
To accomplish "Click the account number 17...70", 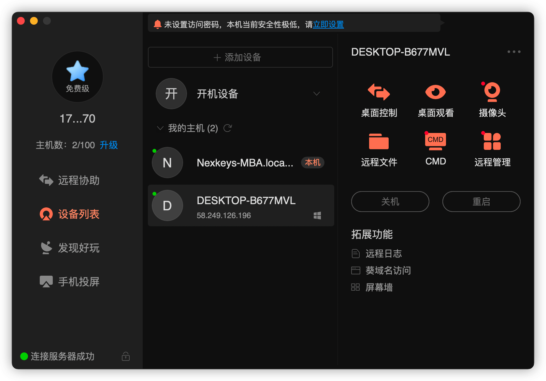I will pos(78,119).
